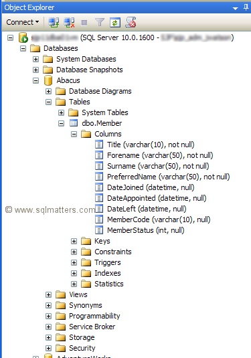Collapse the SQL Server root node
The height and width of the screenshot is (358, 251).
[x=10, y=37]
